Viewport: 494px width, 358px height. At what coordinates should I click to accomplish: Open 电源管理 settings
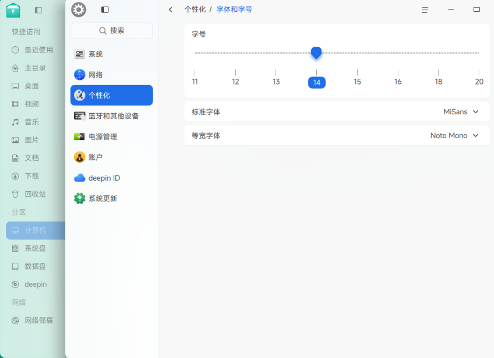click(112, 136)
